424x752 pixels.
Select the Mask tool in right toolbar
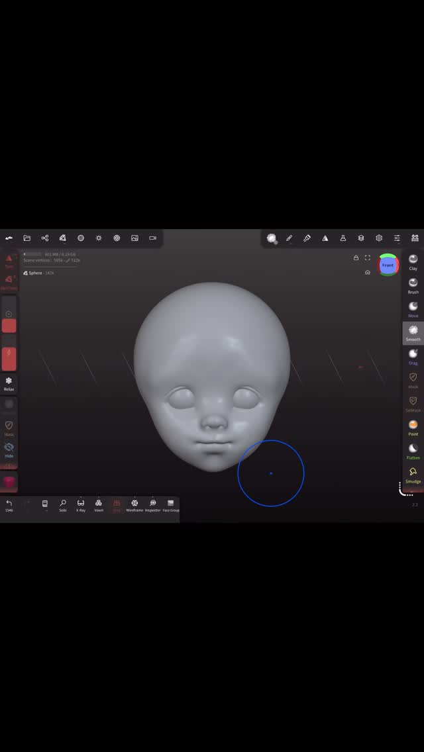click(x=413, y=381)
